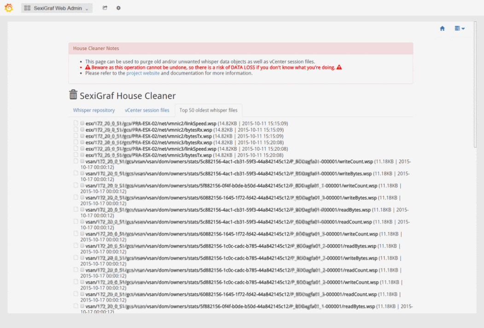Tick checkbox for 5d882156 readBytes.wsp

[82, 246]
